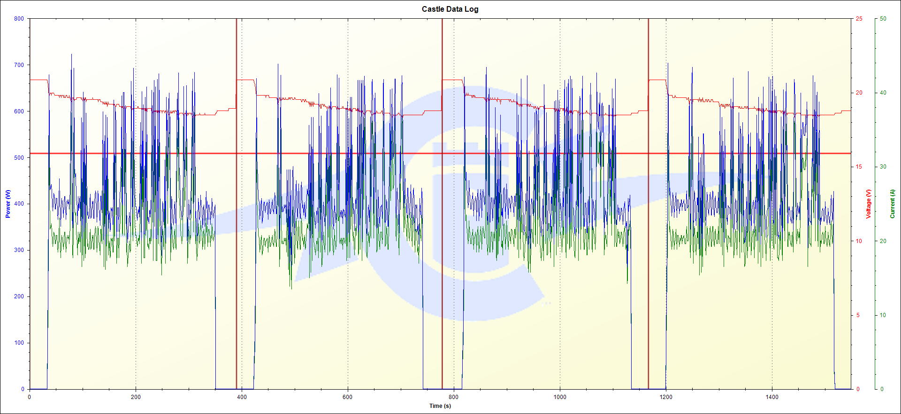Select the Current (A) axis label
This screenshot has height=414, width=901.
892,204
